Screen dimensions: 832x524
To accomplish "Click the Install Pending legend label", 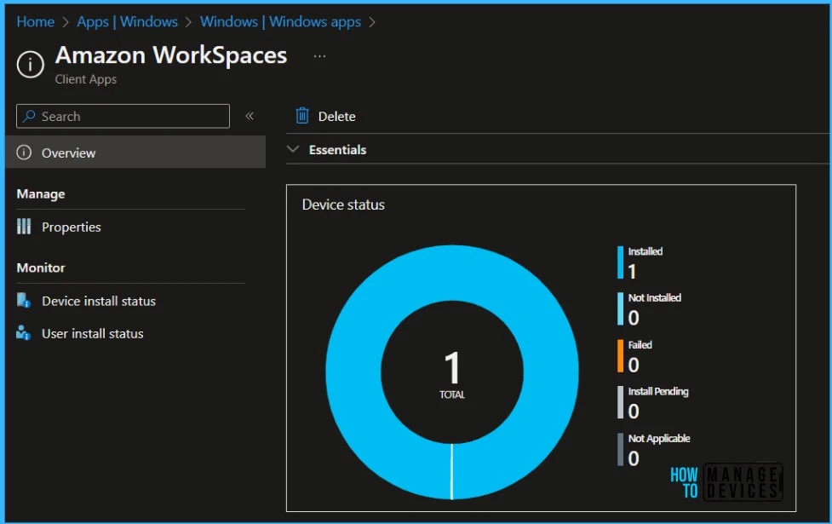I will [x=658, y=392].
